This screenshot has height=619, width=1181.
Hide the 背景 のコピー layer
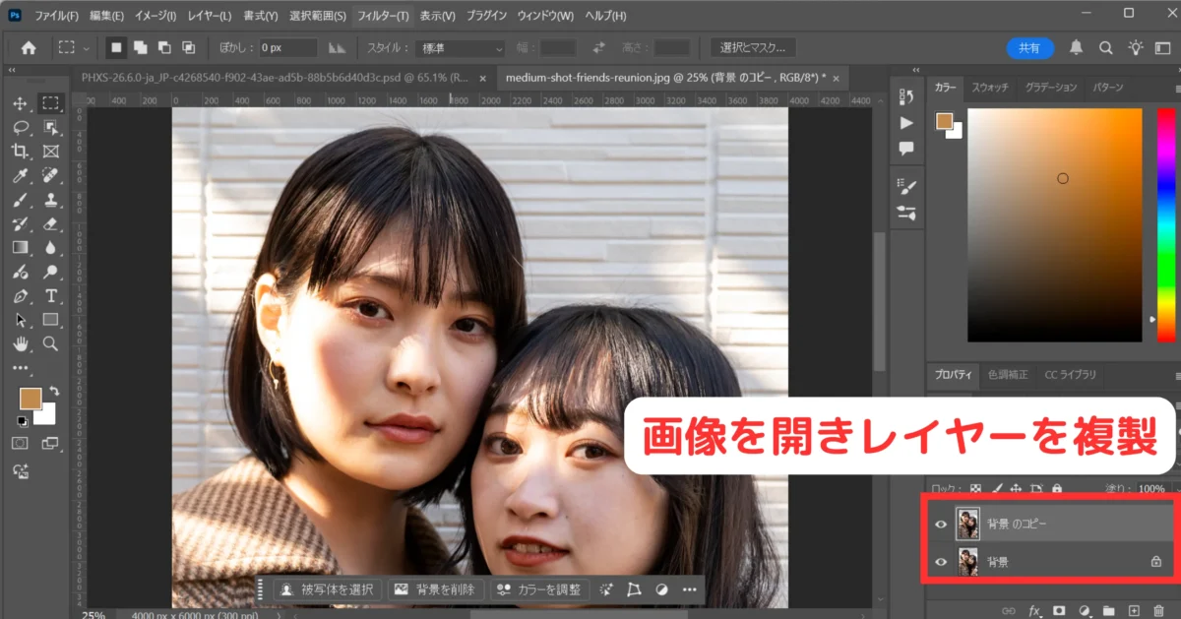(942, 524)
